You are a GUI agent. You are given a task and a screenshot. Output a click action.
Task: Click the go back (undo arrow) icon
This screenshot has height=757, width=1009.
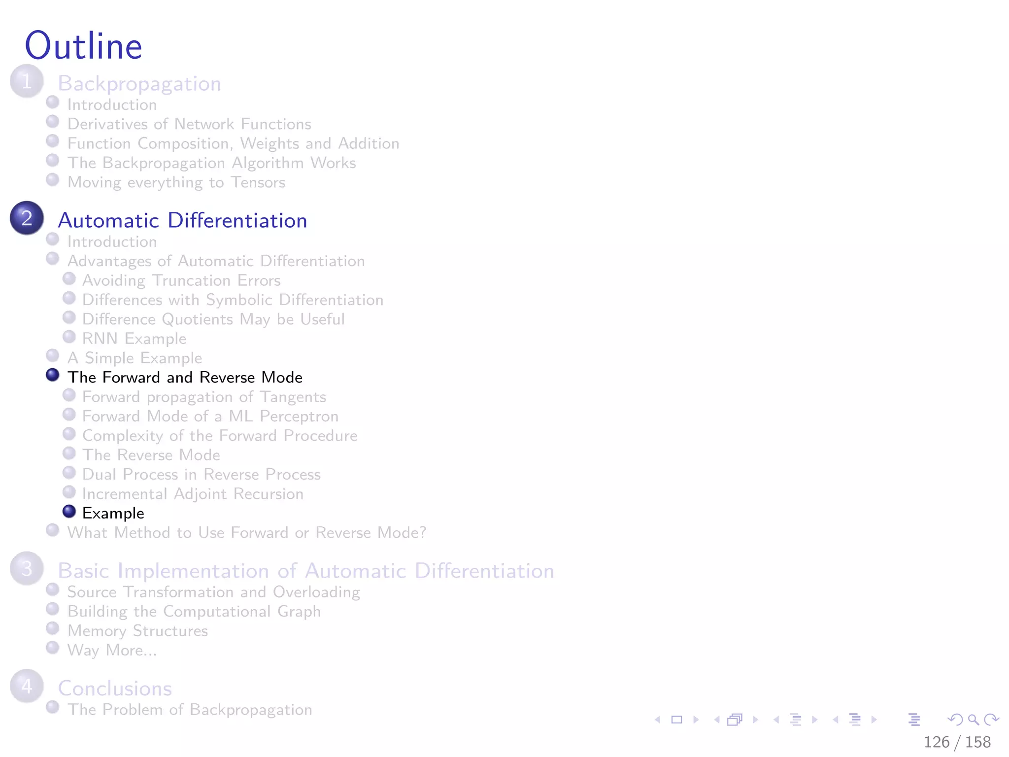955,720
